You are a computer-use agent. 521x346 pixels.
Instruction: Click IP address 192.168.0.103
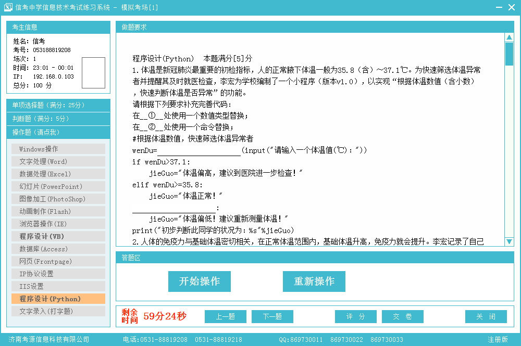click(54, 76)
